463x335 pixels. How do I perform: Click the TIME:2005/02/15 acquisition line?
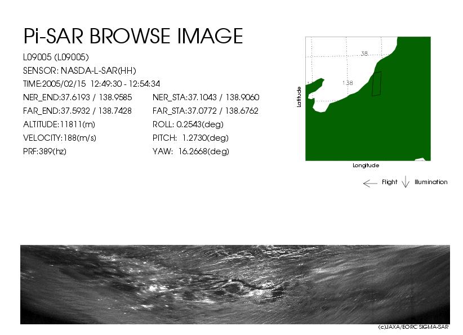point(92,84)
